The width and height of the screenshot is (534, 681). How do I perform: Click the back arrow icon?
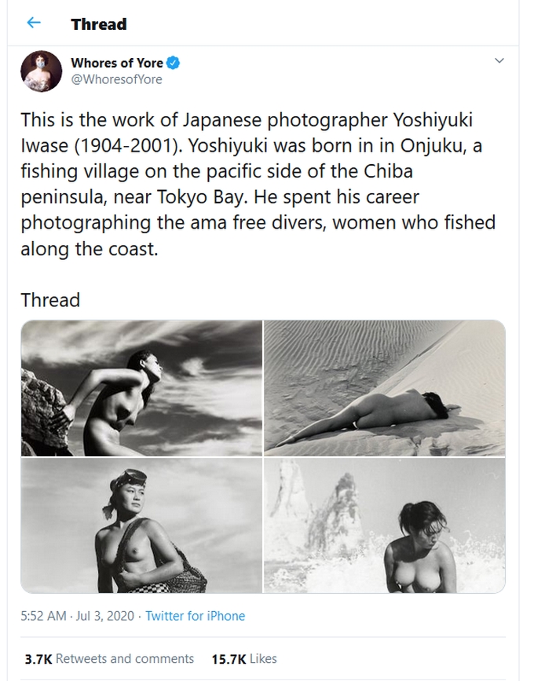[x=33, y=24]
